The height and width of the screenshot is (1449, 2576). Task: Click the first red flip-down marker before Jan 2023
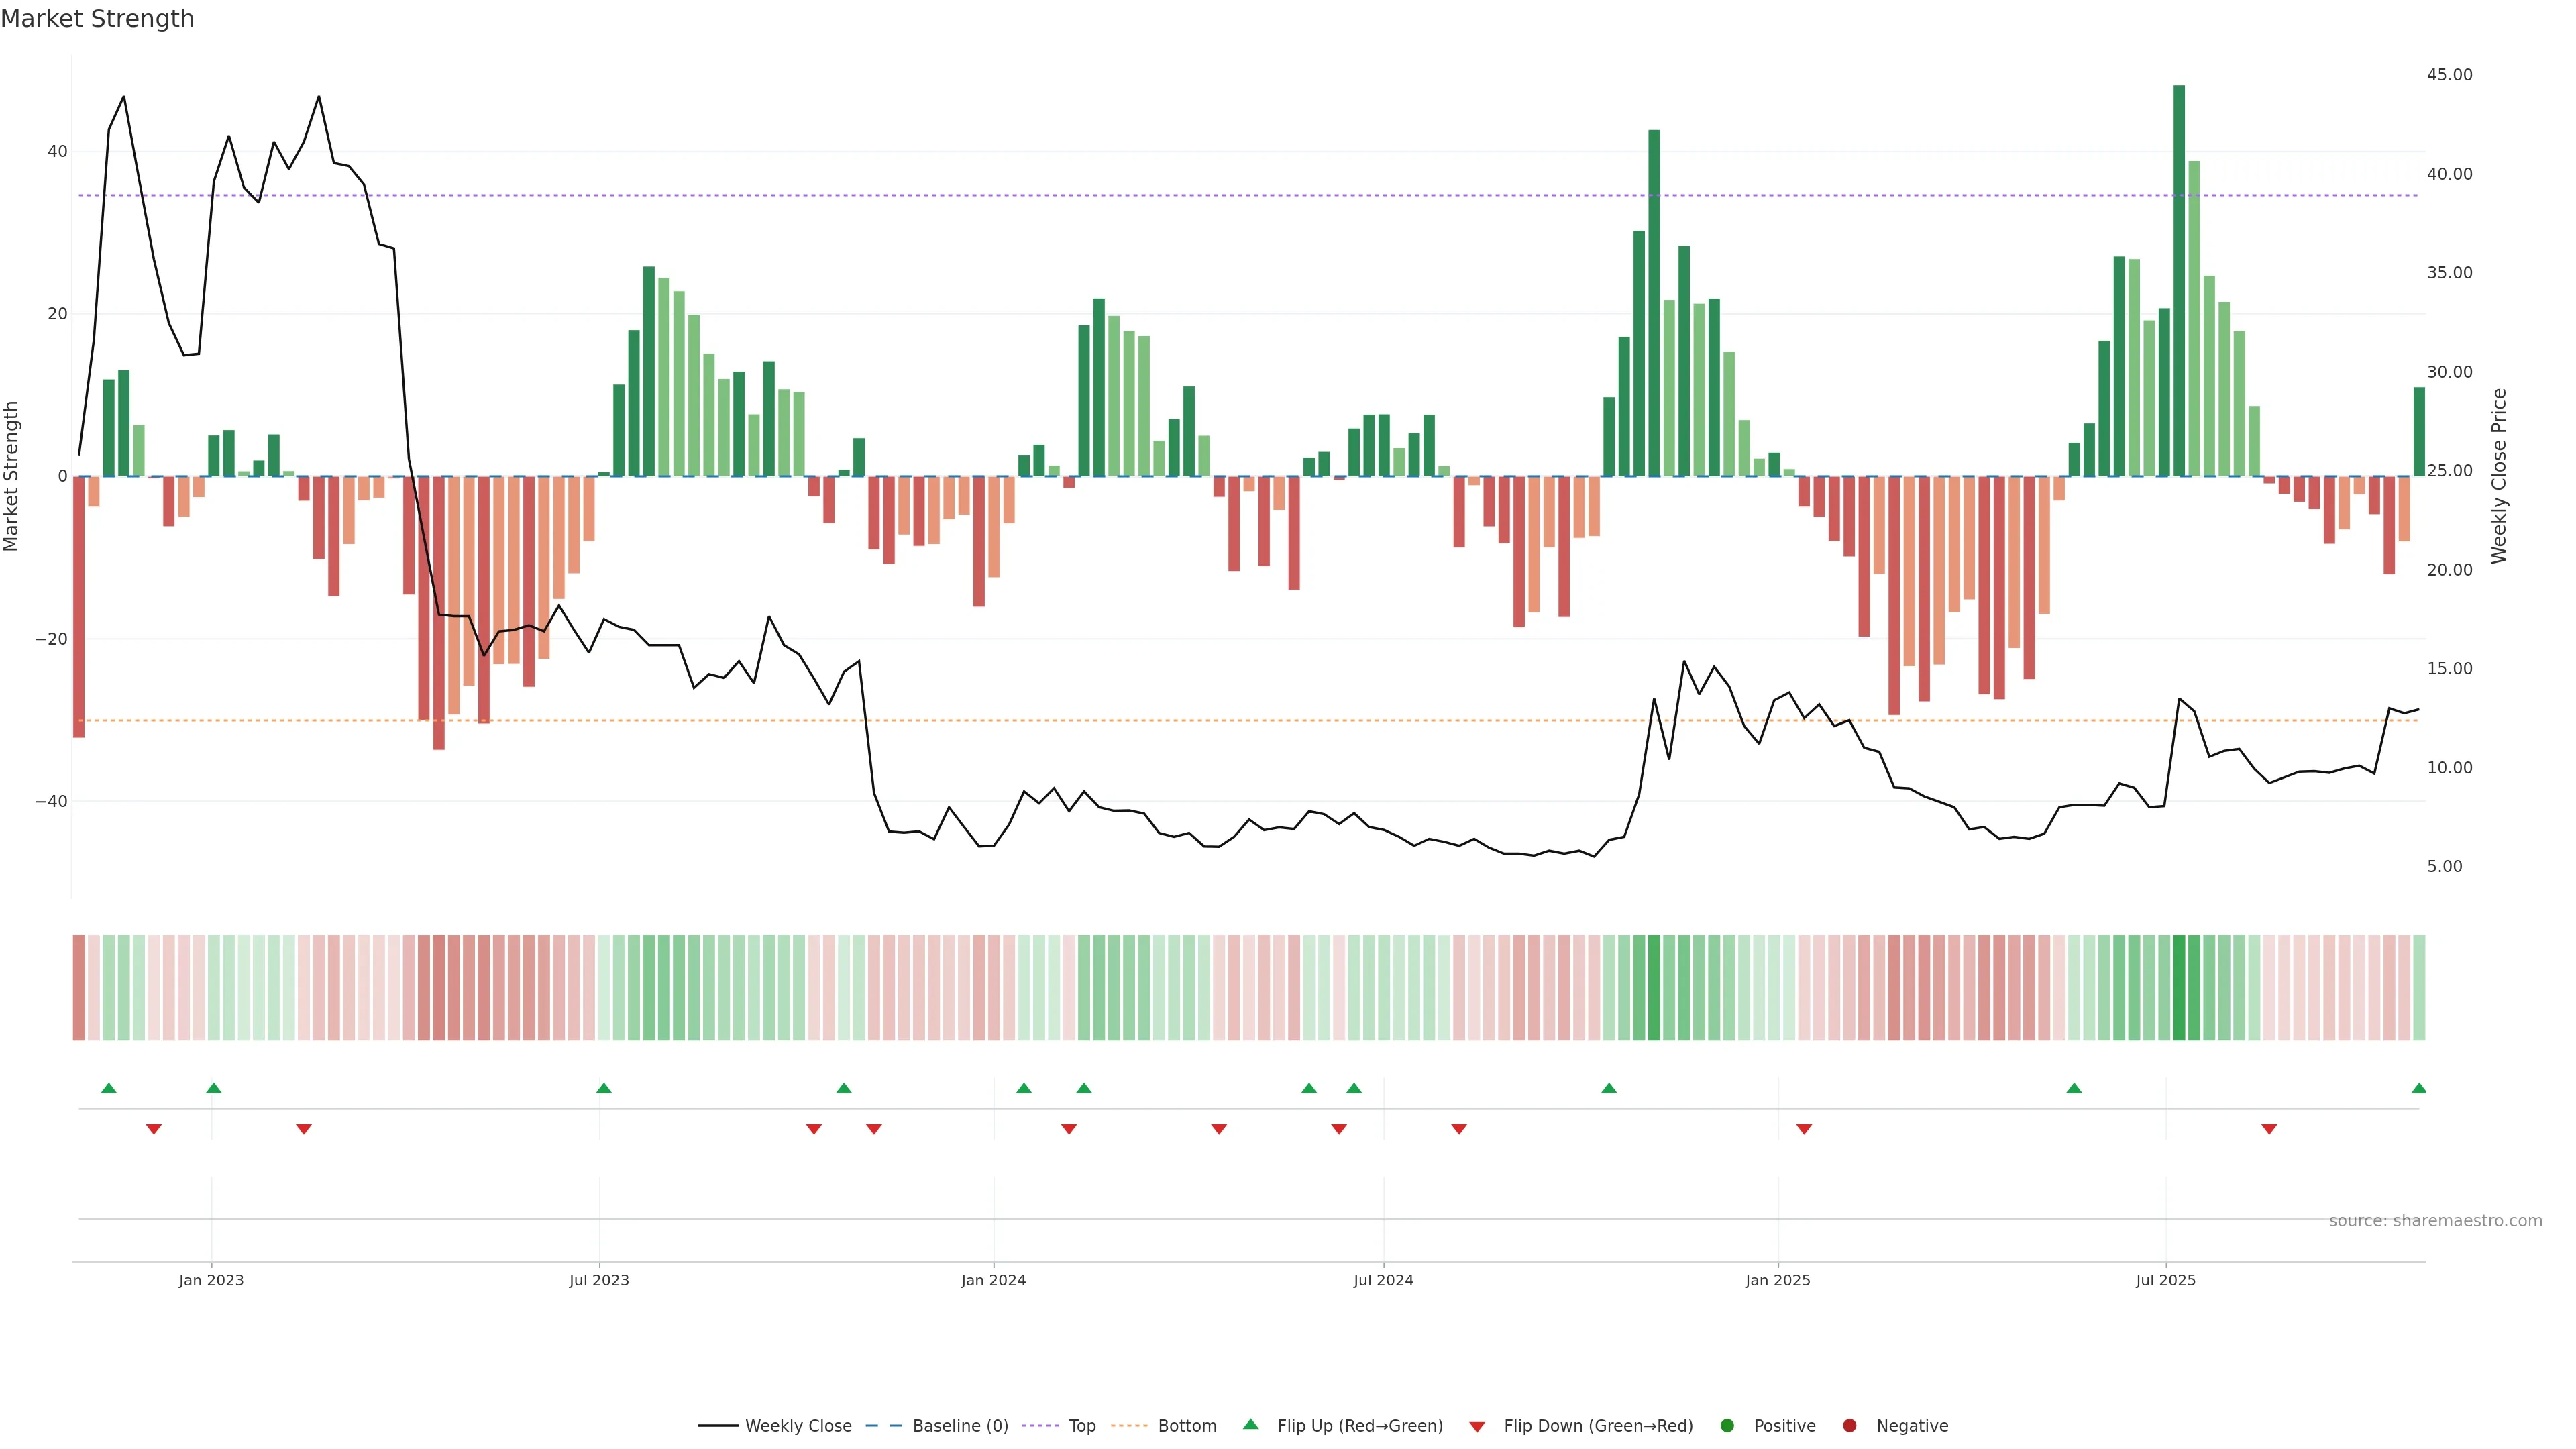tap(154, 1129)
